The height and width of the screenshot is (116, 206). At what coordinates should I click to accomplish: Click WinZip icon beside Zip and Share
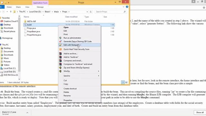click(61, 68)
